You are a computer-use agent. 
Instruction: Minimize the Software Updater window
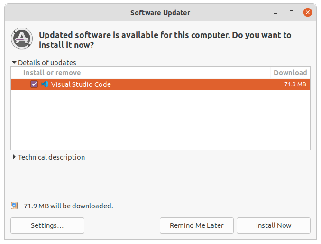(275, 13)
